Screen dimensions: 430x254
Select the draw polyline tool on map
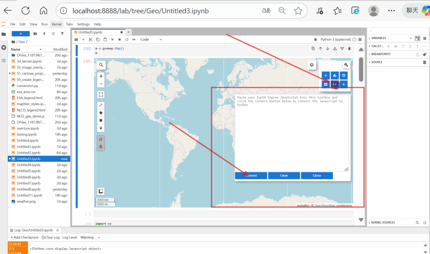[x=101, y=105]
